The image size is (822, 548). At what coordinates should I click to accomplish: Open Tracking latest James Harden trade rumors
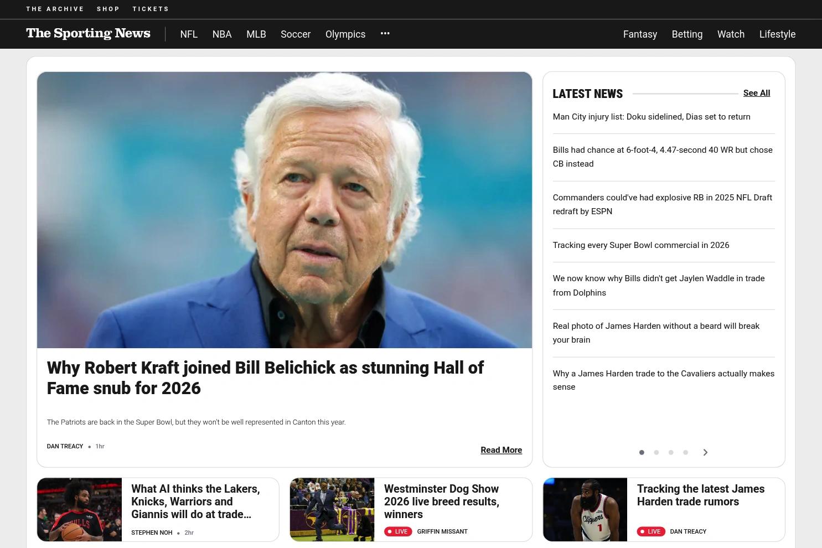(701, 495)
